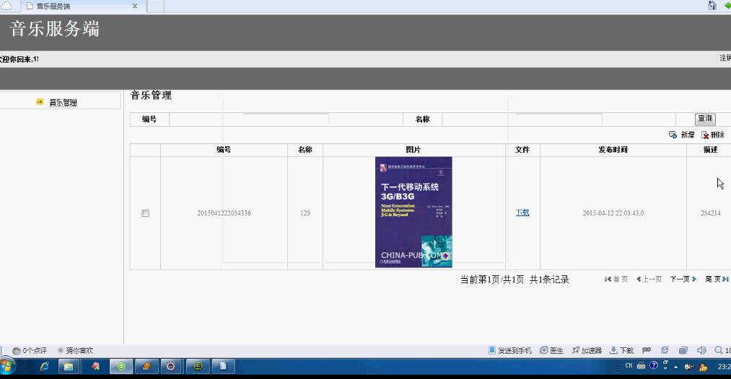Open the red pinned taskbar app
The image size is (731, 379).
point(95,367)
